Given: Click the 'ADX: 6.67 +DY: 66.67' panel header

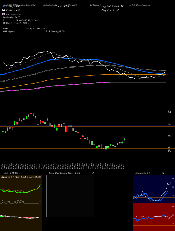Looking at the screenshot, I should [21, 177].
